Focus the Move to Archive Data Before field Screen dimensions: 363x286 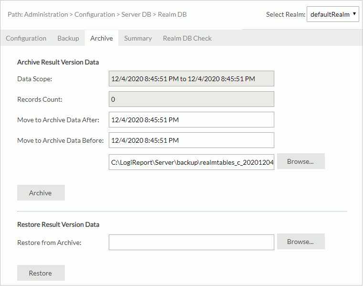tap(191, 140)
